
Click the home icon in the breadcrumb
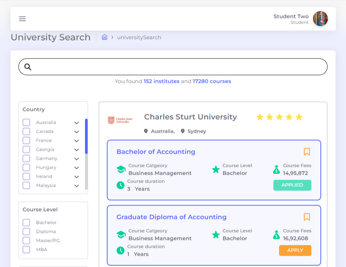coord(105,37)
